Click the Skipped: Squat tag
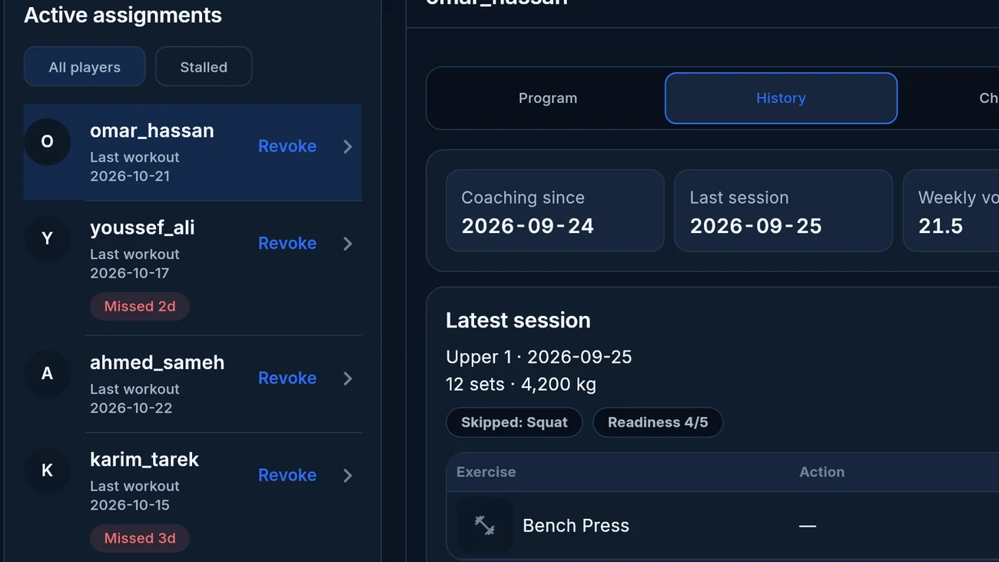 (514, 422)
